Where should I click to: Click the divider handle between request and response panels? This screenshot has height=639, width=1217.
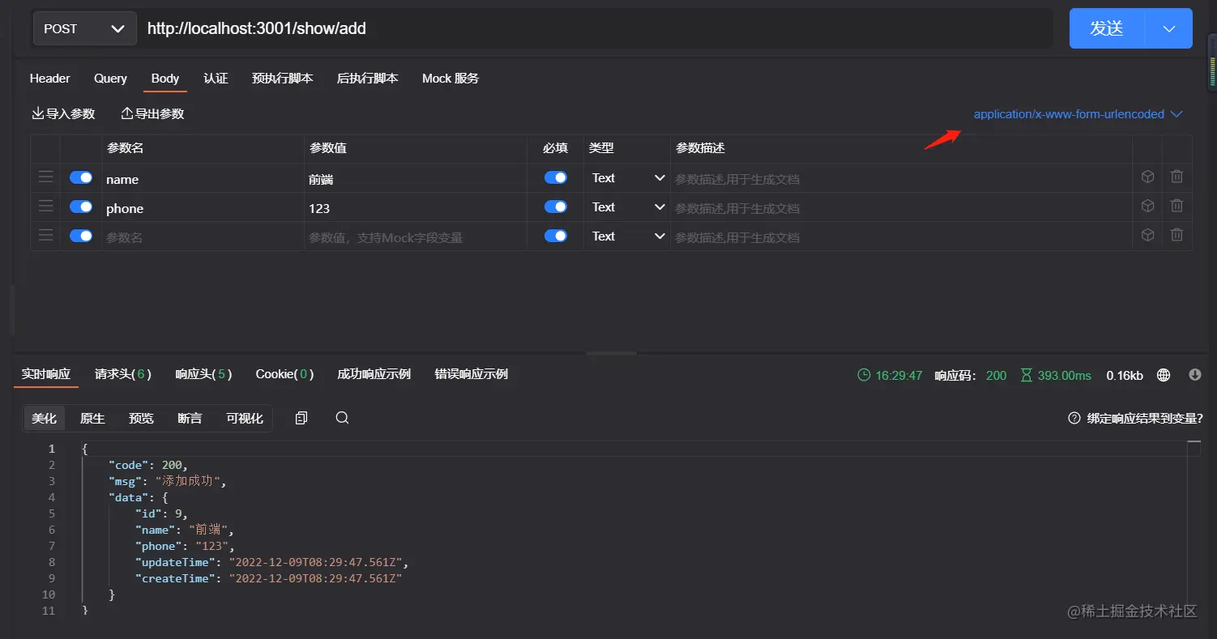click(x=612, y=353)
